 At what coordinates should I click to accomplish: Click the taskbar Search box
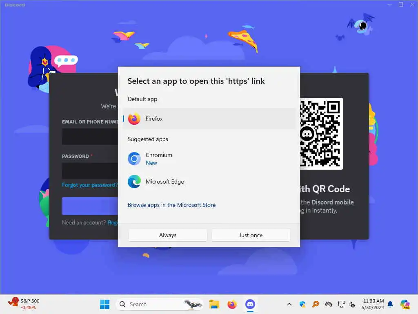pyautogui.click(x=160, y=304)
